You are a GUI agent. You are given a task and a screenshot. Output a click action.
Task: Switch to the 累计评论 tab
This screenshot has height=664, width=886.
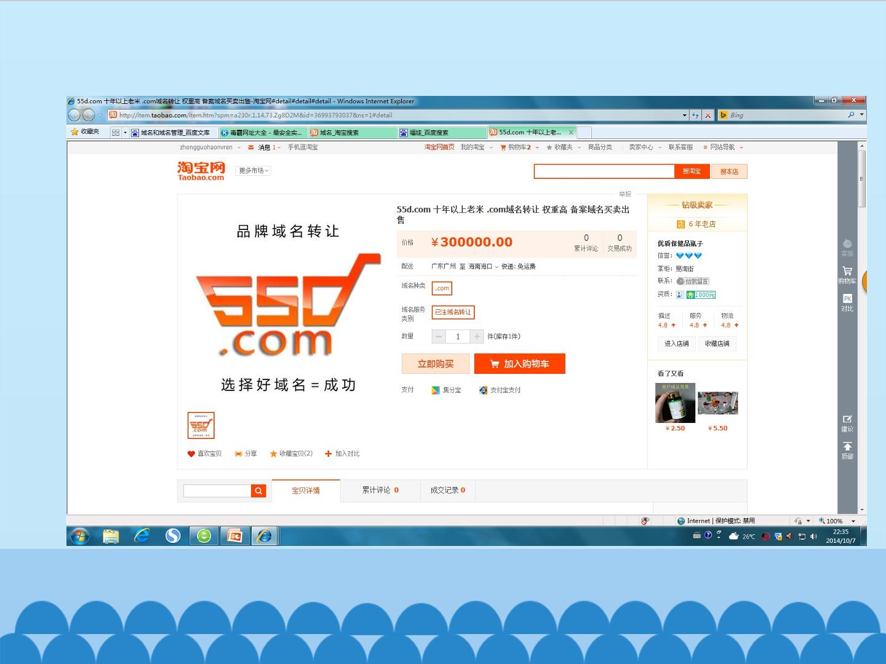[380, 490]
